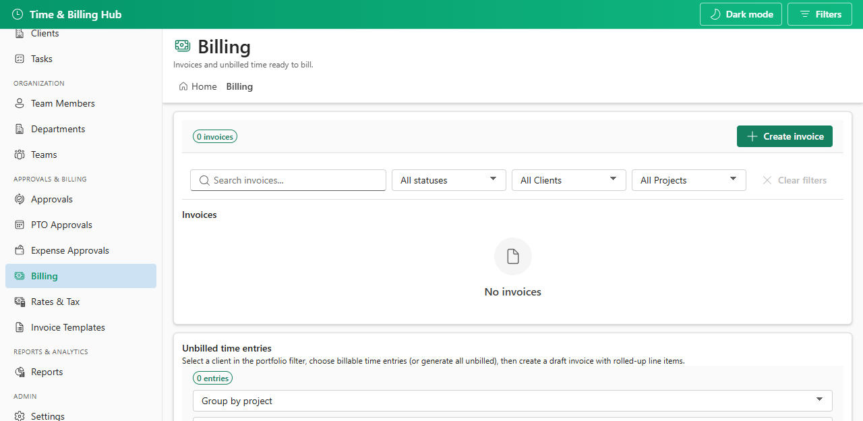
Task: Open the All Projects dropdown
Action: pos(689,180)
